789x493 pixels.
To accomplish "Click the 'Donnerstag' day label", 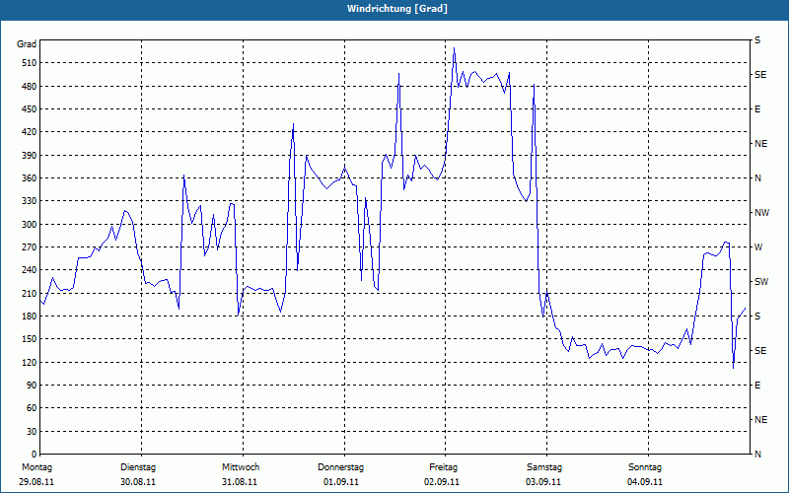I will pyautogui.click(x=340, y=467).
